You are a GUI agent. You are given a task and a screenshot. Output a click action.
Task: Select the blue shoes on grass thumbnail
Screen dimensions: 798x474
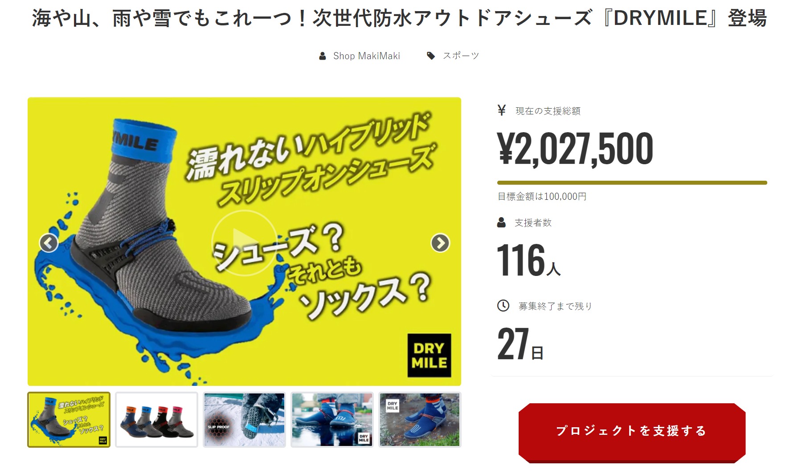point(420,420)
